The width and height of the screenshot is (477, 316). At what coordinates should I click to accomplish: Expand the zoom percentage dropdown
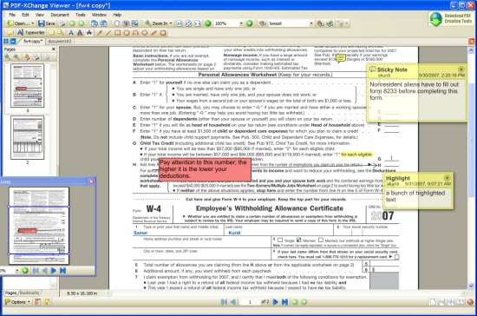coord(241,23)
